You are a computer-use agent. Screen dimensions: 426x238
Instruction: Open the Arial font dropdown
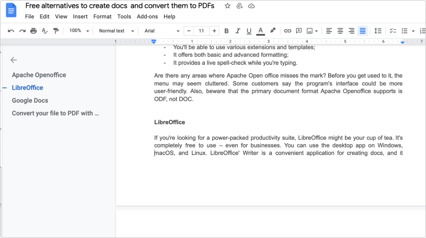tap(162, 31)
